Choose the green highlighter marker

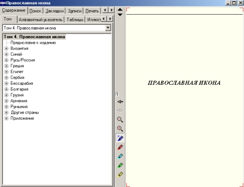[120, 165]
